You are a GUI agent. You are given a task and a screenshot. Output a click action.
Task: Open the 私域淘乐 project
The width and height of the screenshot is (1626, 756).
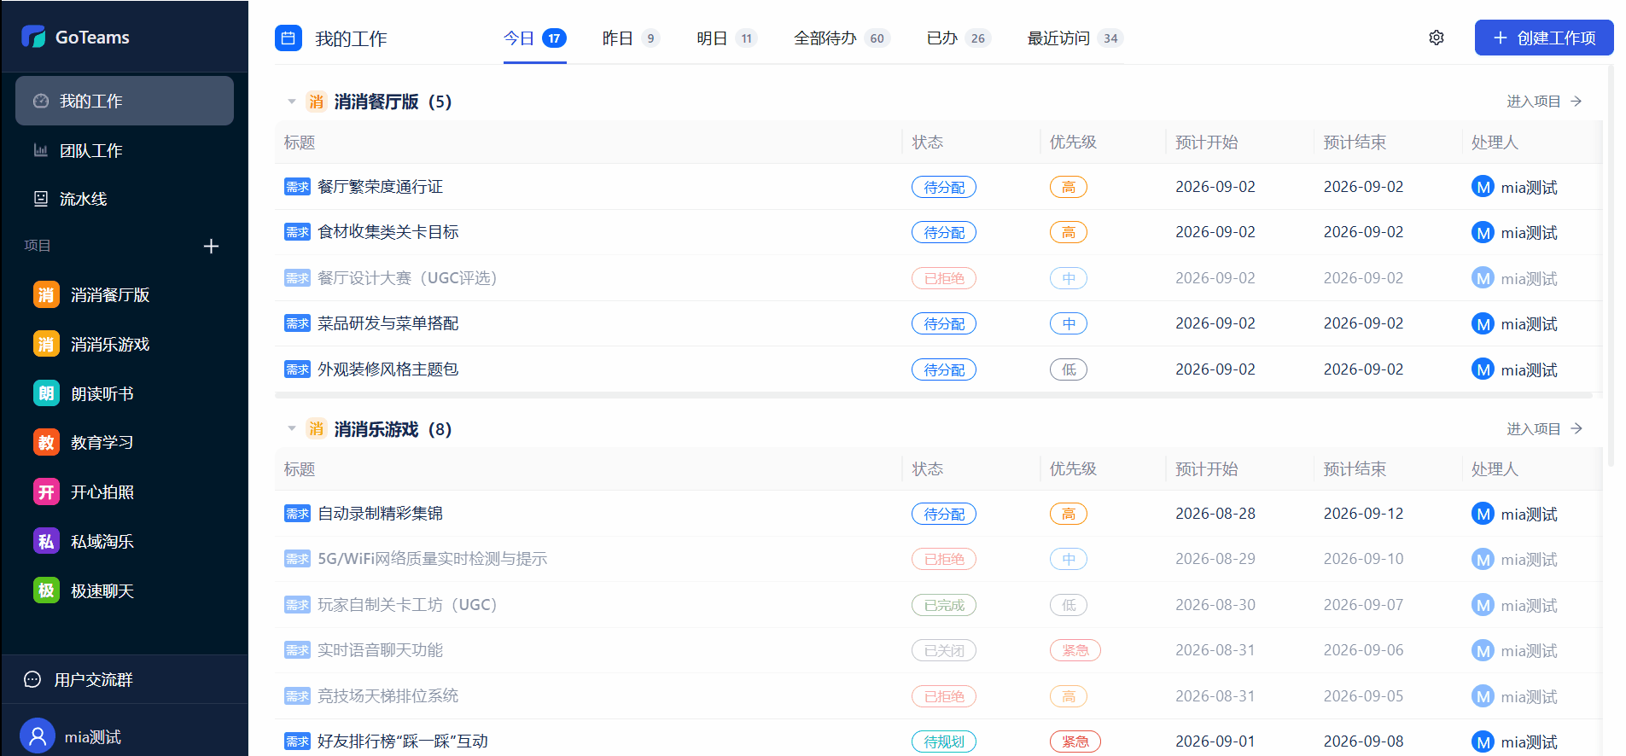tap(125, 541)
